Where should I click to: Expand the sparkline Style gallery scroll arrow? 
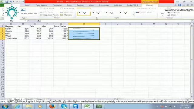[133, 15]
